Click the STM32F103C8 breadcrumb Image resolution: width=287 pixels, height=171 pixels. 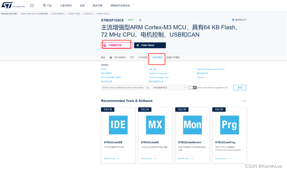103,14
